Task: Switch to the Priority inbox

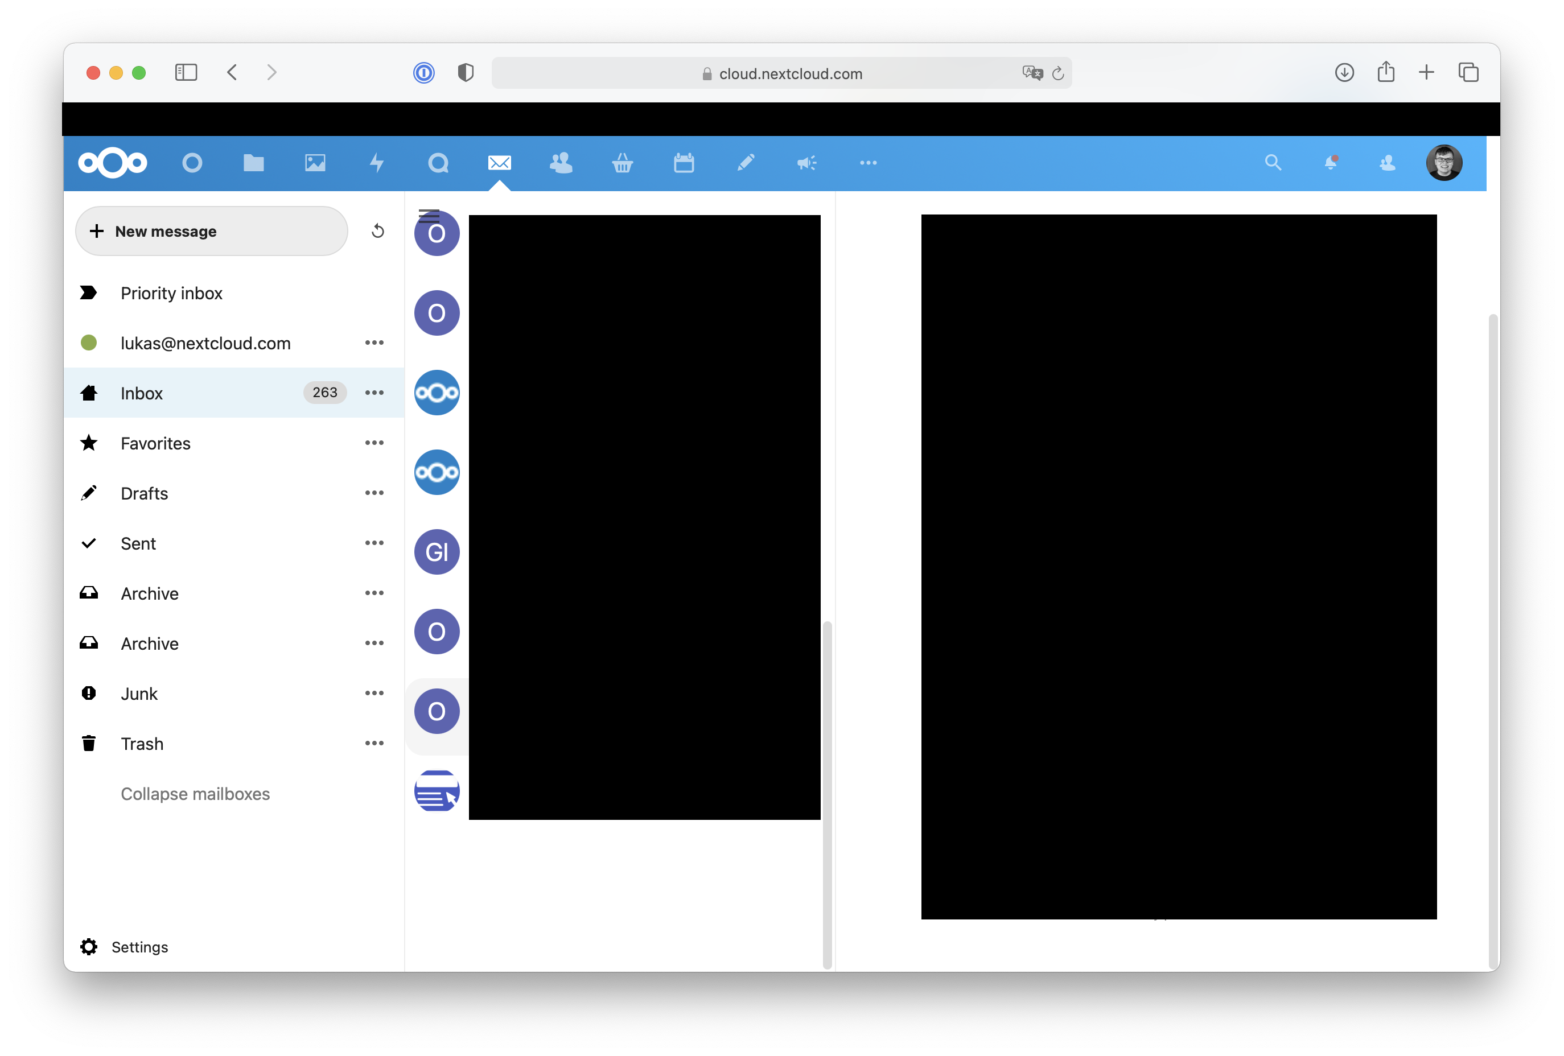Action: point(172,292)
